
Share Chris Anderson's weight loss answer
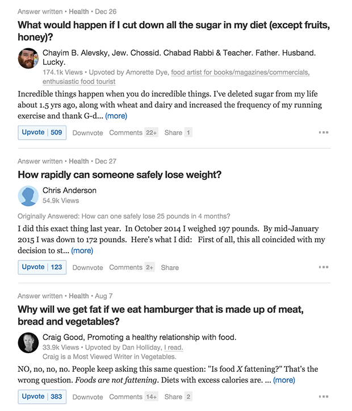click(170, 267)
